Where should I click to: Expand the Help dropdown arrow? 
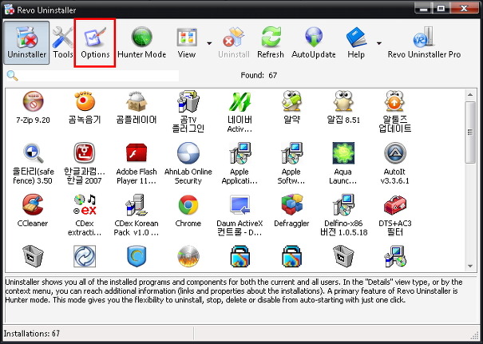[379, 43]
